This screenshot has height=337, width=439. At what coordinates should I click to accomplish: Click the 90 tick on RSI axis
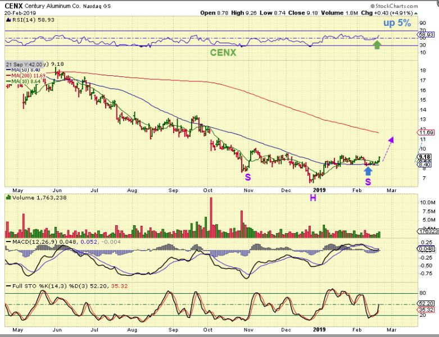[423, 23]
